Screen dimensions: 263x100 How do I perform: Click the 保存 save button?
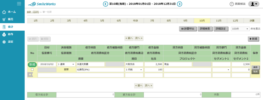pyautogui.click(x=256, y=67)
